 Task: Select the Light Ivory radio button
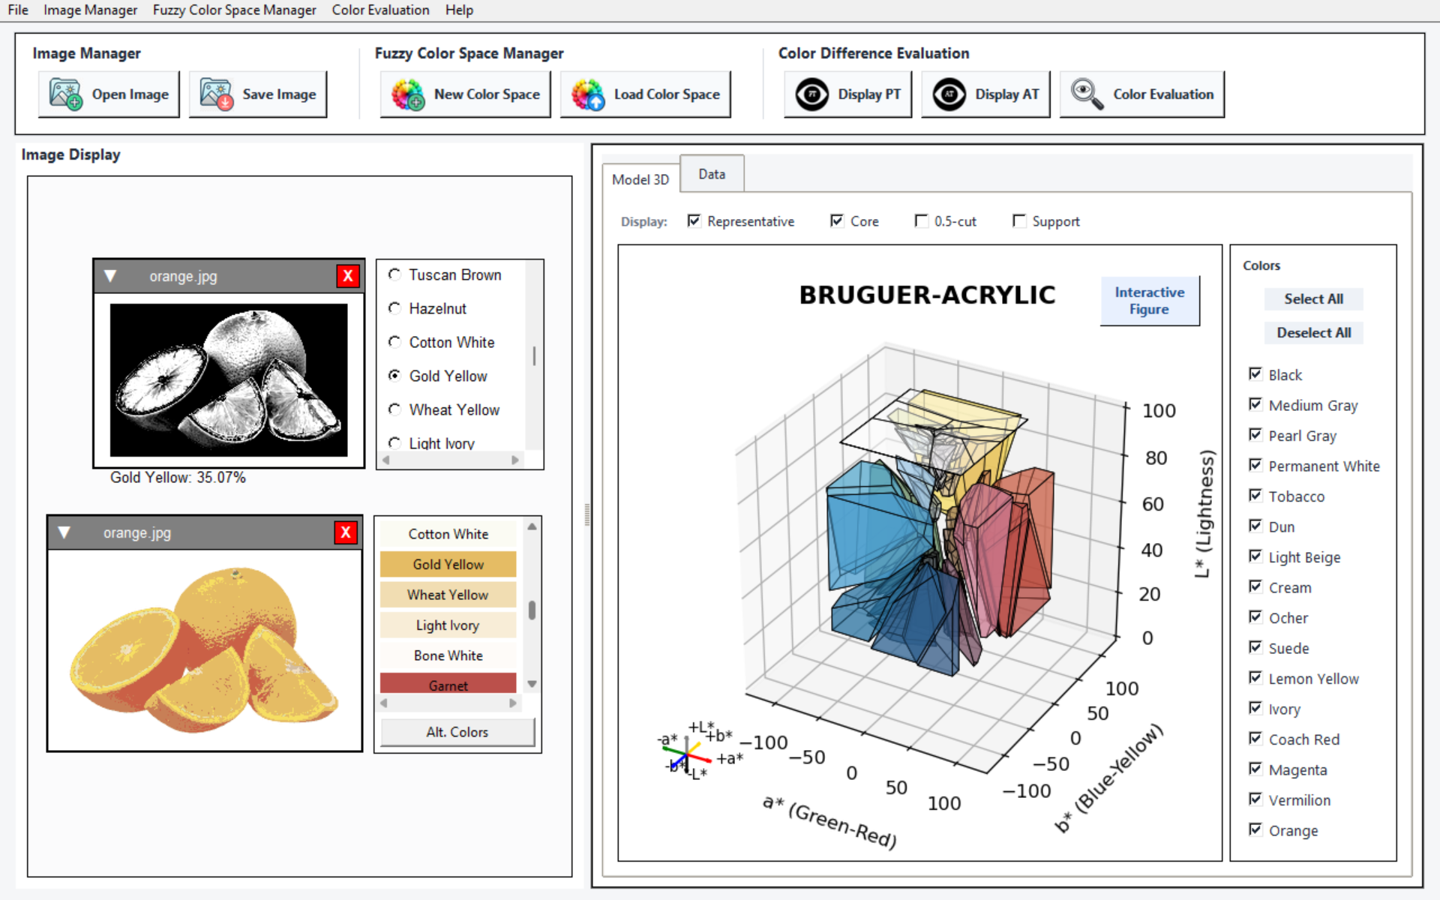pyautogui.click(x=394, y=442)
